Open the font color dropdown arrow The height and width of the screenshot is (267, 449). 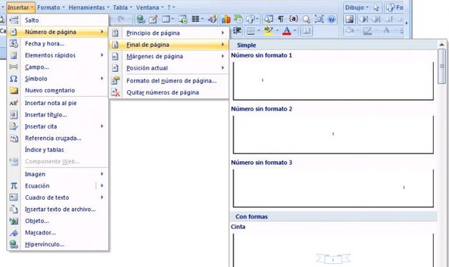pyautogui.click(x=294, y=30)
